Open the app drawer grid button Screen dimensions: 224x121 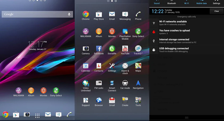tap(37, 116)
